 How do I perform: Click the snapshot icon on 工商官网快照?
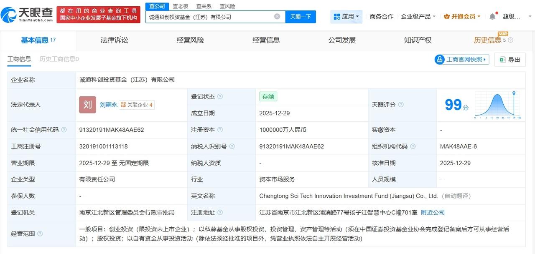pyautogui.click(x=440, y=60)
